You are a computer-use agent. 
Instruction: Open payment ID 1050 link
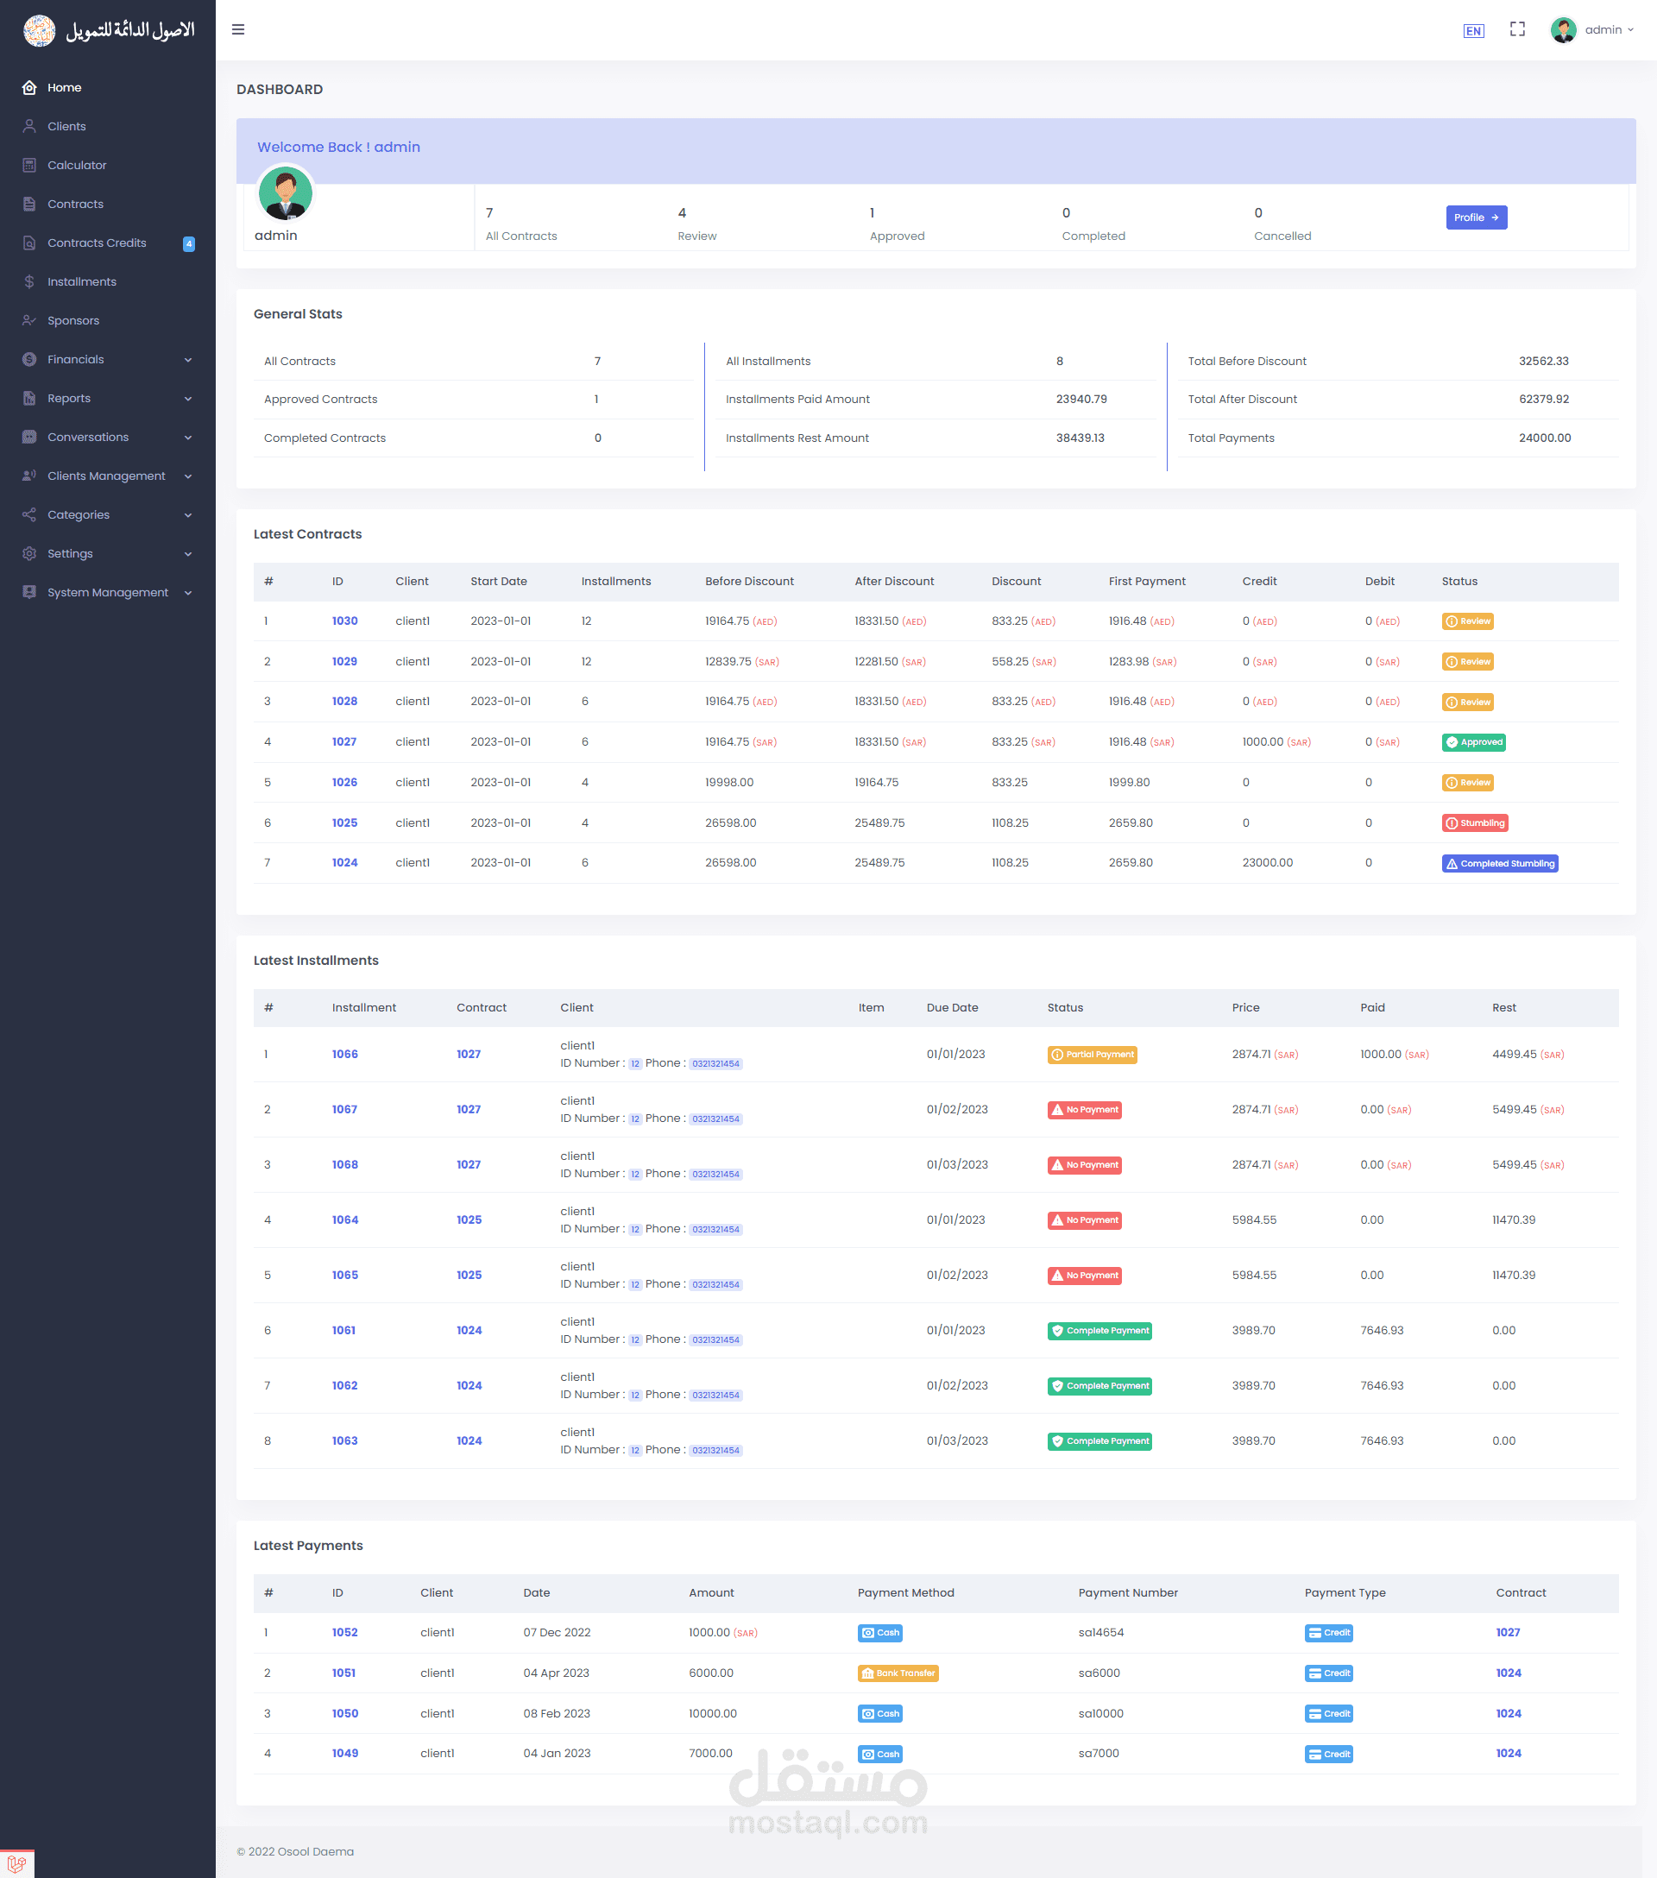(344, 1713)
